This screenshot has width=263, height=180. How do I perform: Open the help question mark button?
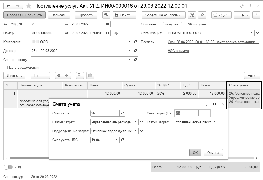click(x=256, y=15)
